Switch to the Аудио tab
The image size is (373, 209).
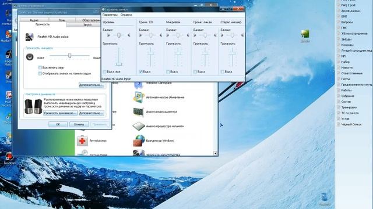[x=34, y=20]
